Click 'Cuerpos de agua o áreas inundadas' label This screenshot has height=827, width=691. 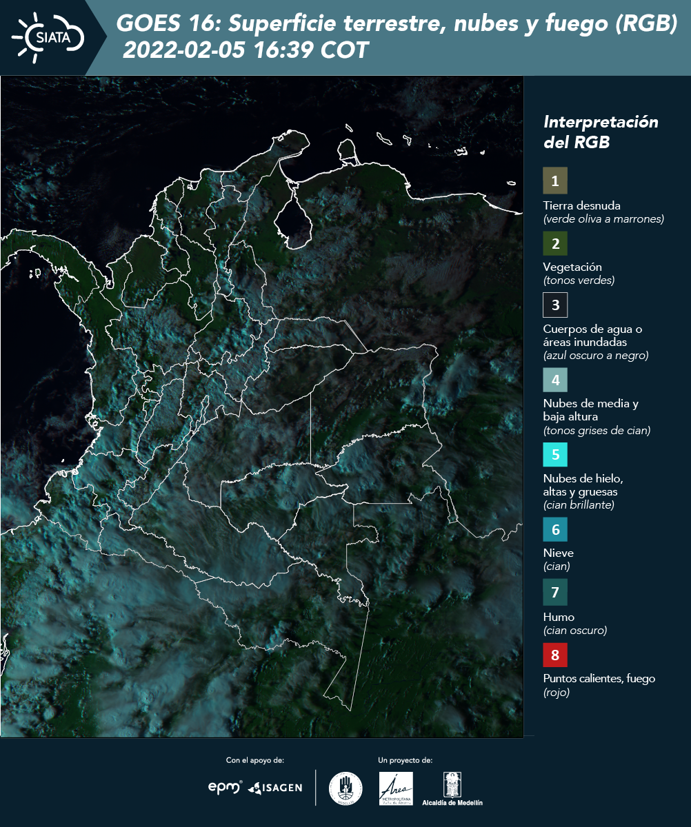(593, 336)
